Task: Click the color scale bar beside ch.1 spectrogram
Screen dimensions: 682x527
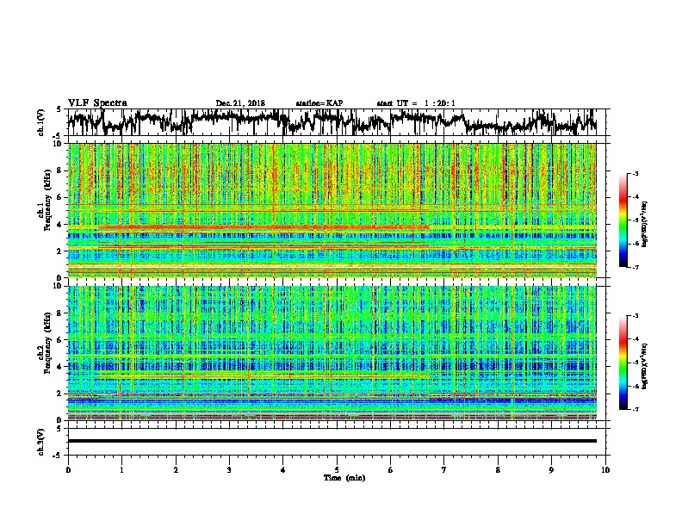Action: click(623, 220)
